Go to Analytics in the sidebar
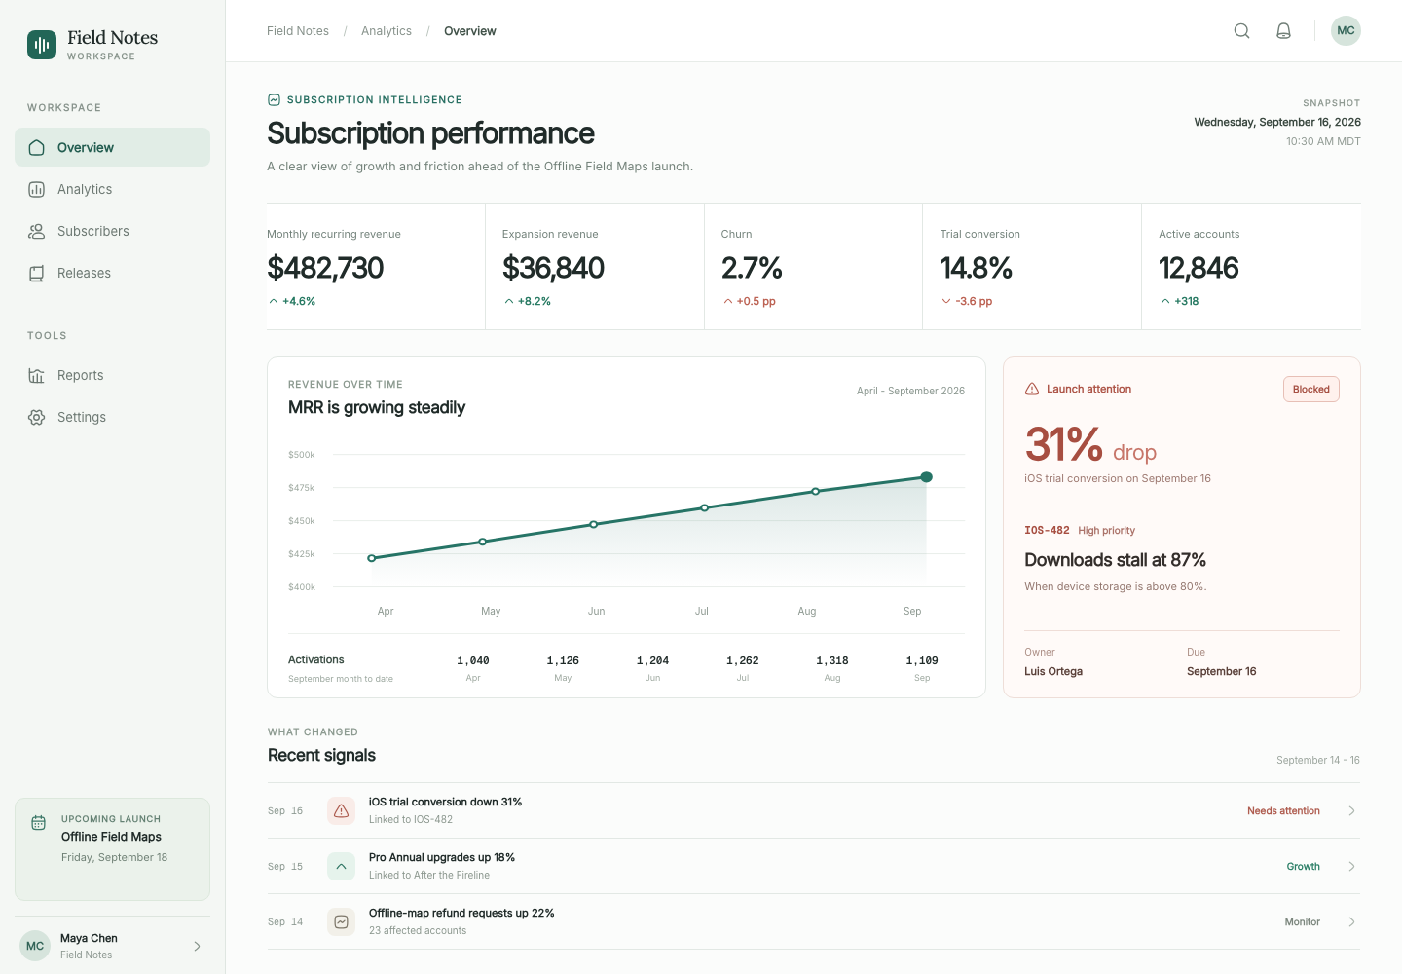1402x974 pixels. tap(113, 189)
